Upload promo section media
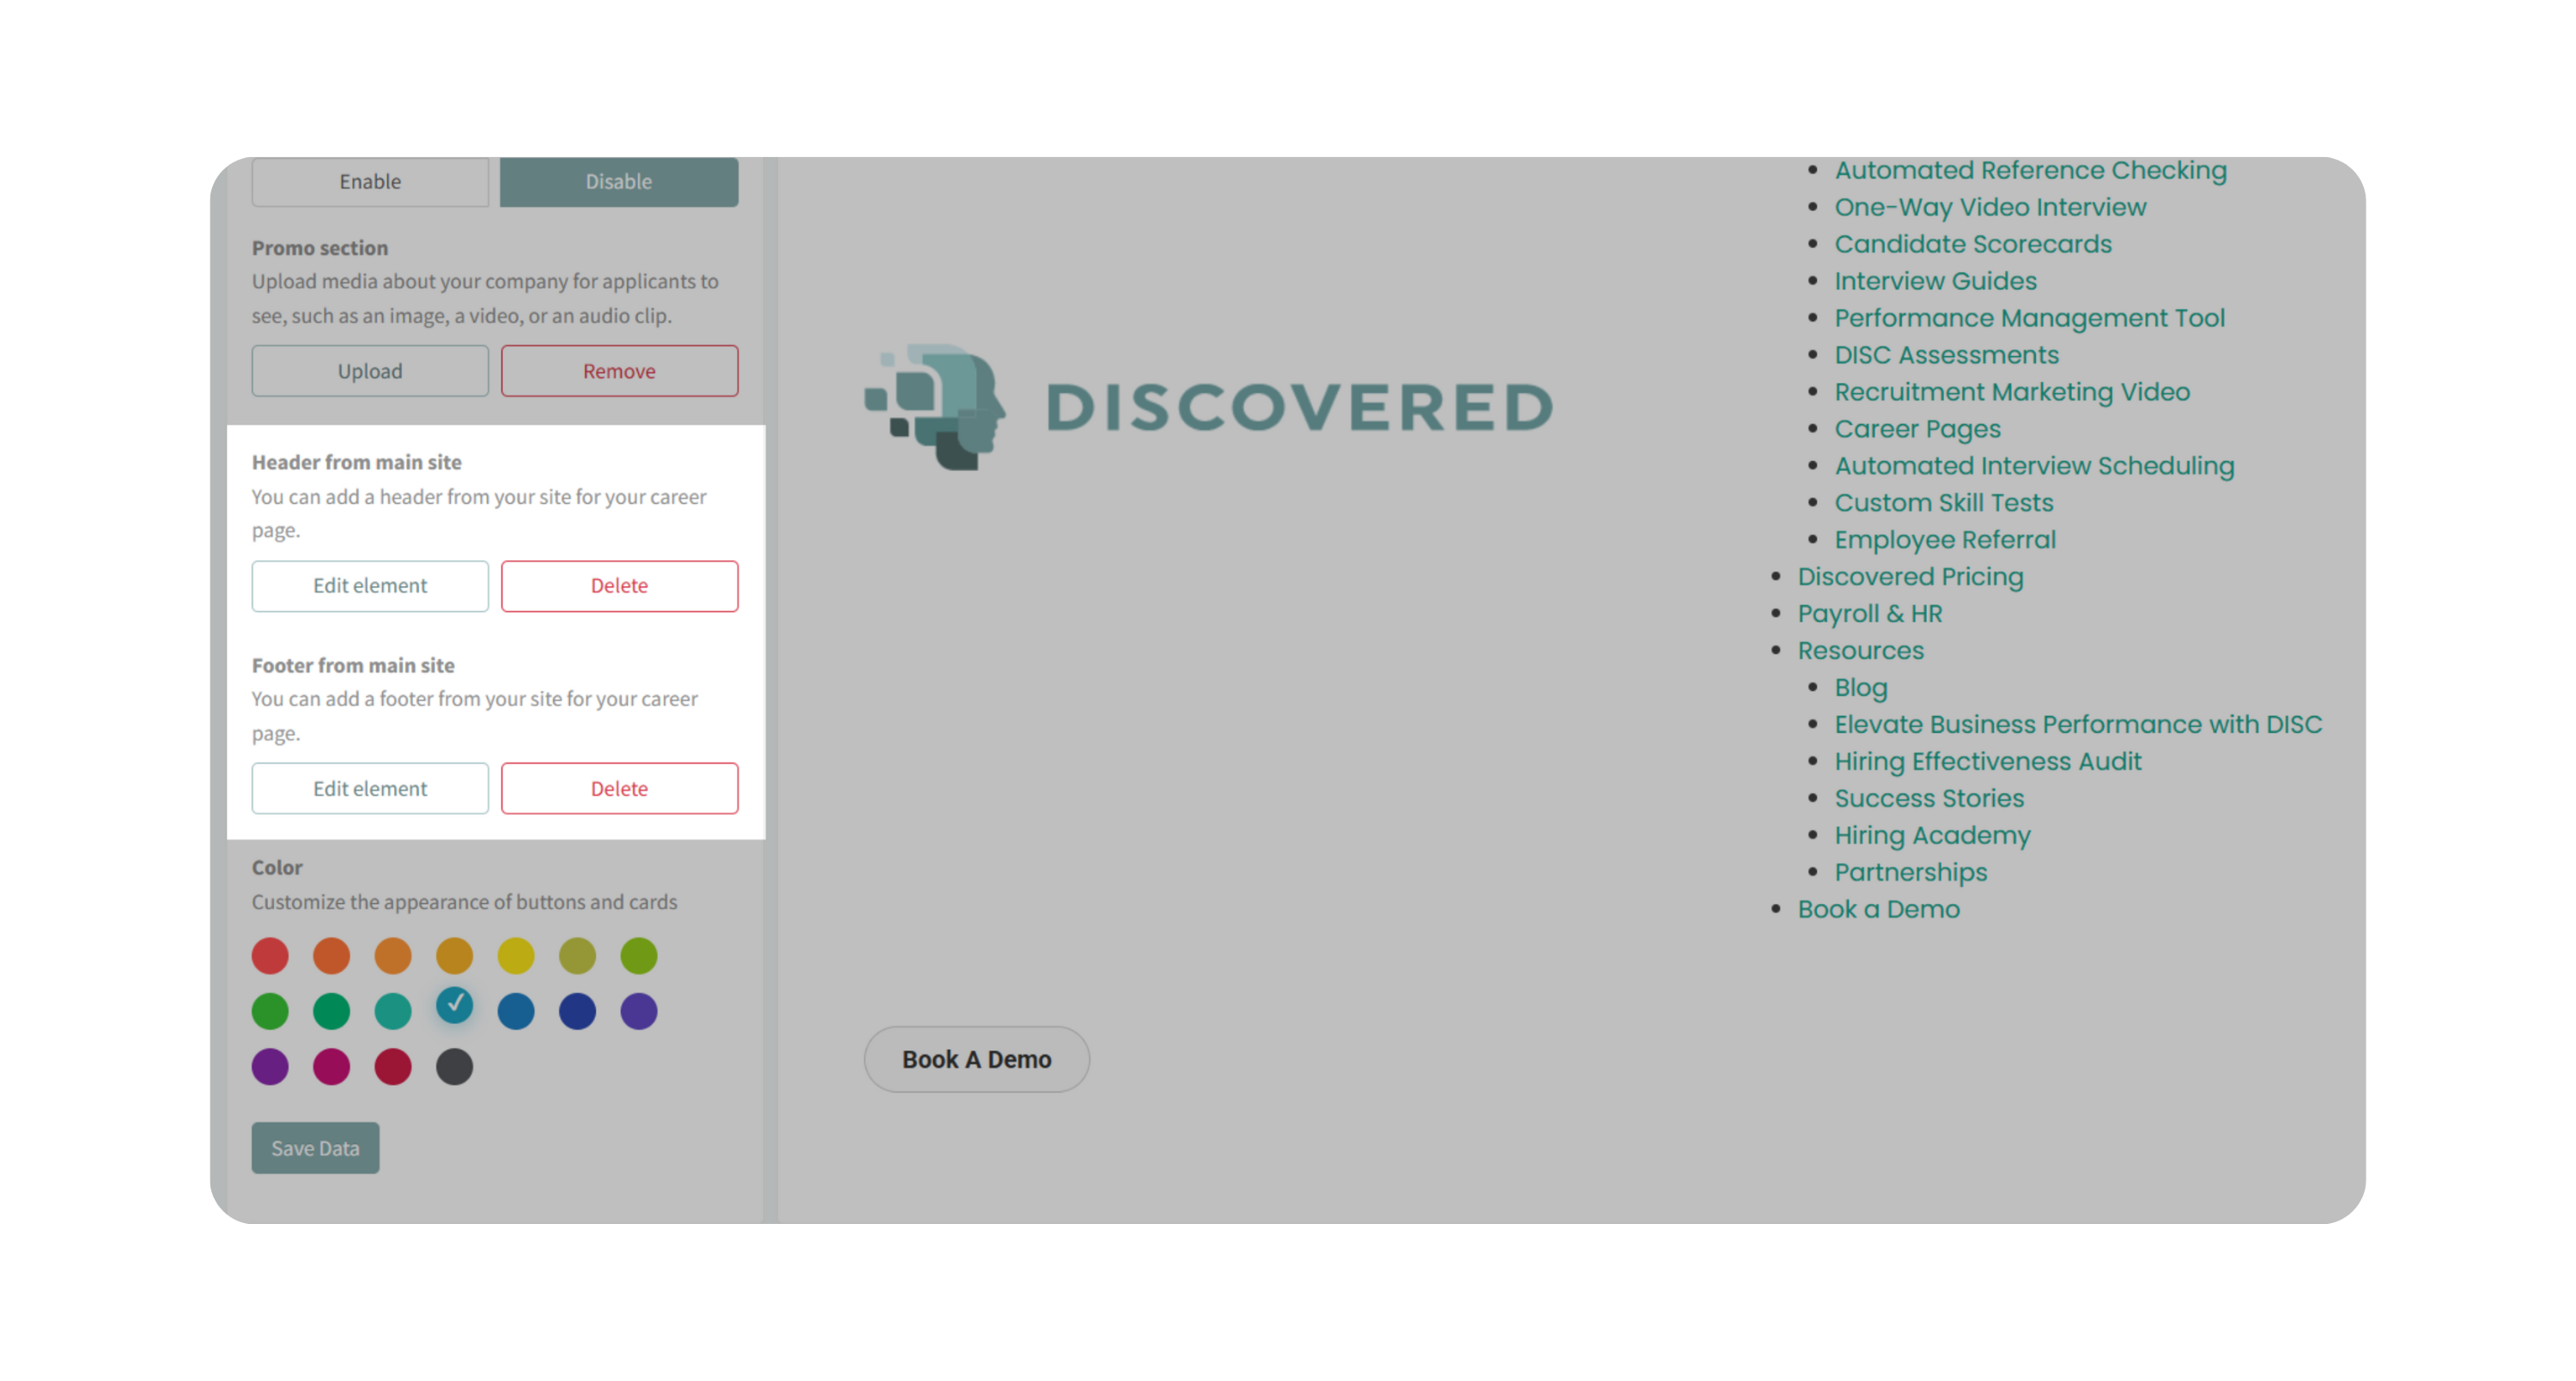Image resolution: width=2576 pixels, height=1381 pixels. pyautogui.click(x=370, y=371)
